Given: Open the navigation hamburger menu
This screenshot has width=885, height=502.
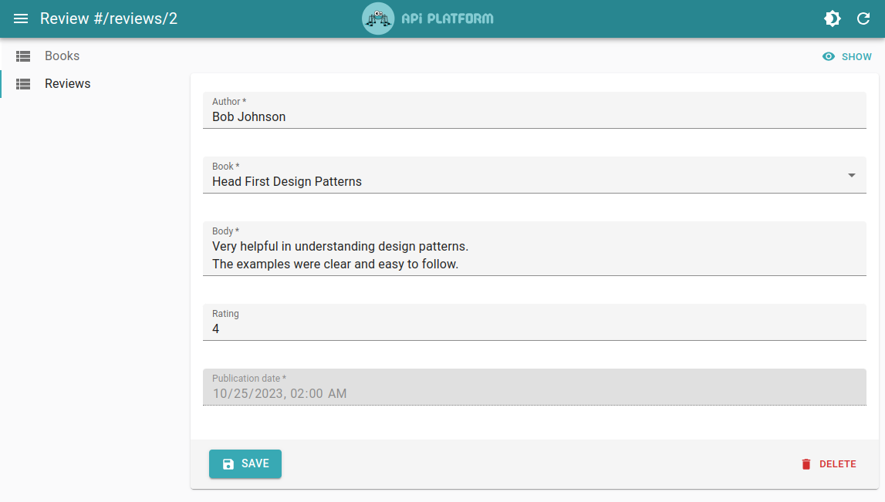Looking at the screenshot, I should pyautogui.click(x=20, y=19).
